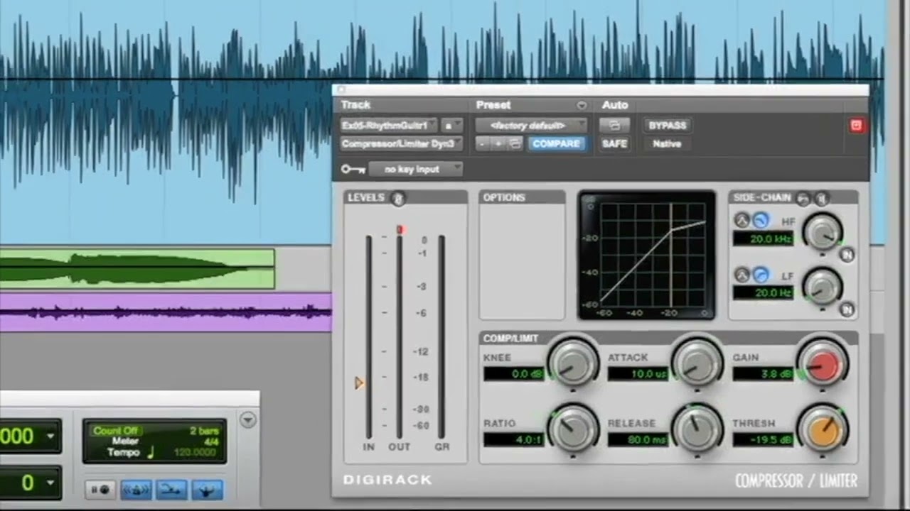Click the side-chain LF frequency knob
The image size is (910, 511).
coord(823,287)
